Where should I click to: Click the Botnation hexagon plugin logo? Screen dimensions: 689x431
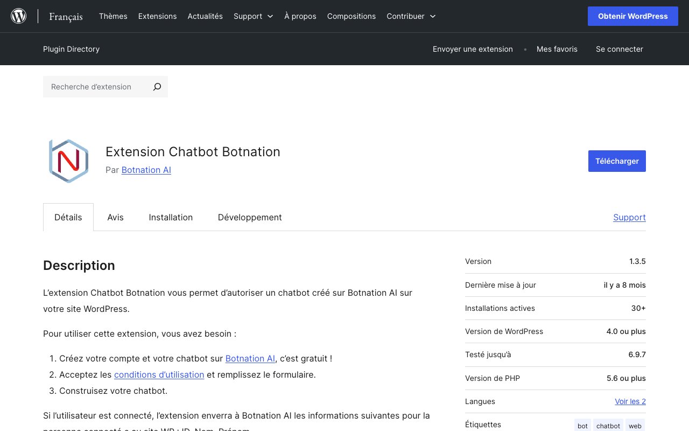(x=68, y=161)
